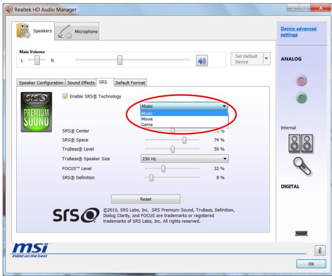The height and width of the screenshot is (276, 332).
Task: Click the Reset button
Action: click(146, 199)
